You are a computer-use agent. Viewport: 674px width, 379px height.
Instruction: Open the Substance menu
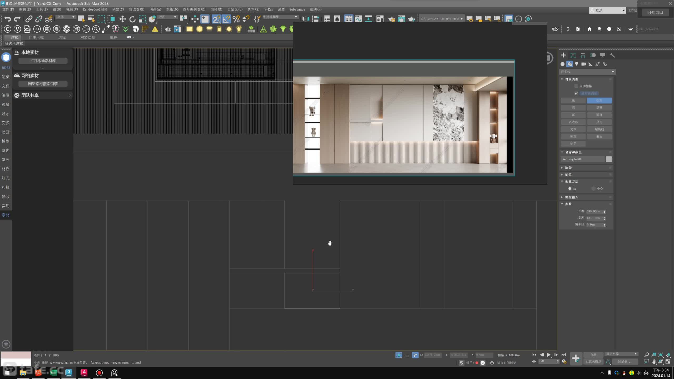[x=297, y=9]
